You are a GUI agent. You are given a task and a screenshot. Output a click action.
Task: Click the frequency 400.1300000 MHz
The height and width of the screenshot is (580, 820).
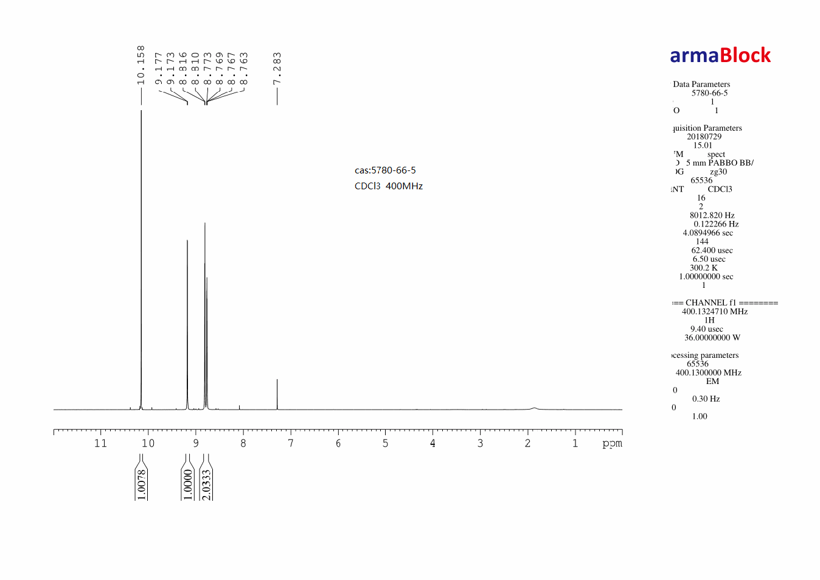709,373
